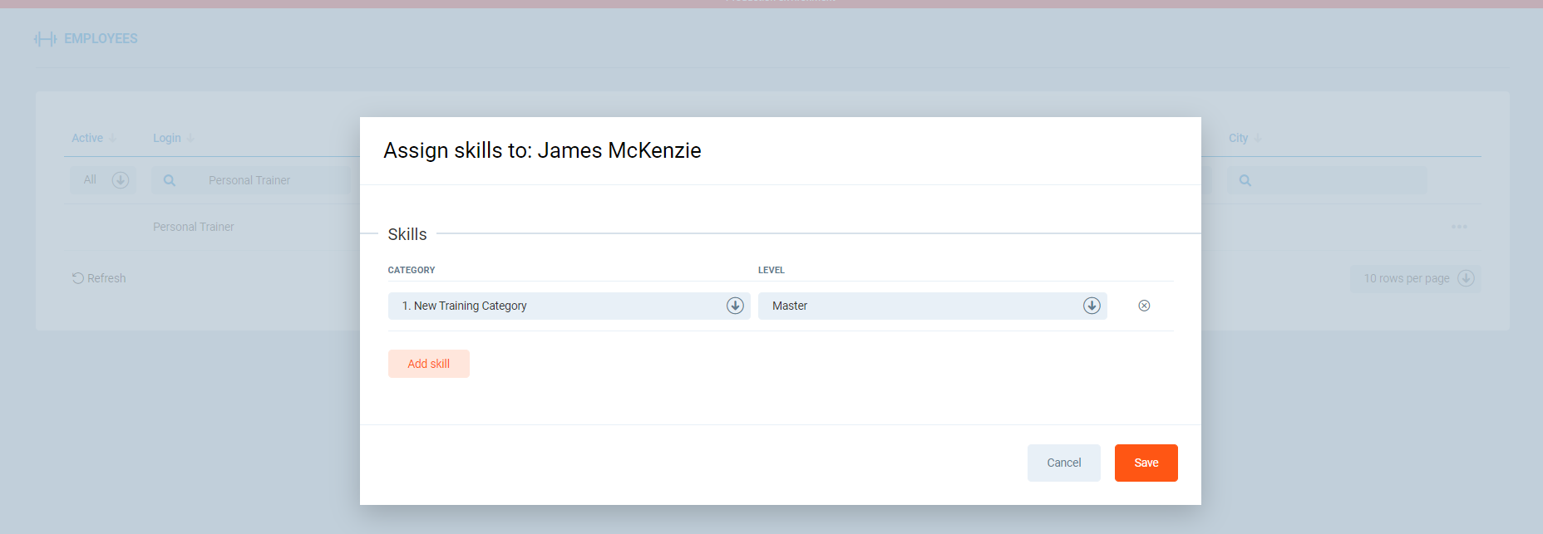Click the remove skill circled X icon
Image resolution: width=1543 pixels, height=534 pixels.
(x=1144, y=306)
